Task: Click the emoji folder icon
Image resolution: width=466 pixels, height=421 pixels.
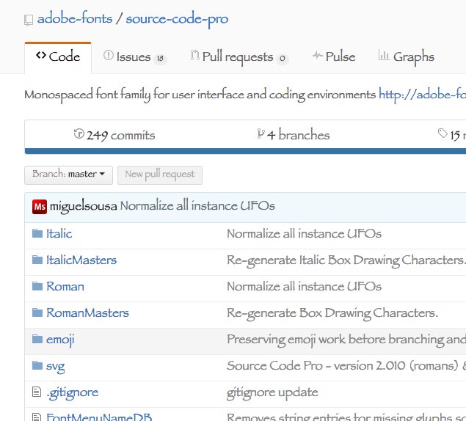Action: coord(37,339)
